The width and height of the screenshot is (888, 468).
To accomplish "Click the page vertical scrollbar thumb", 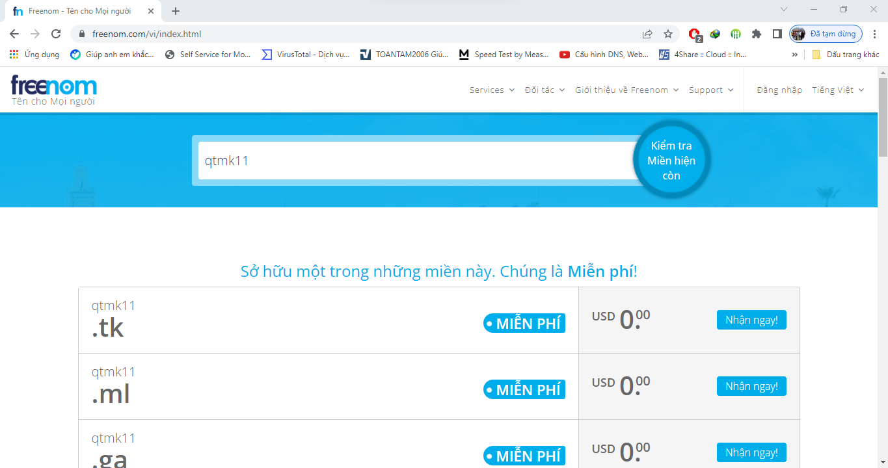I will point(883,117).
